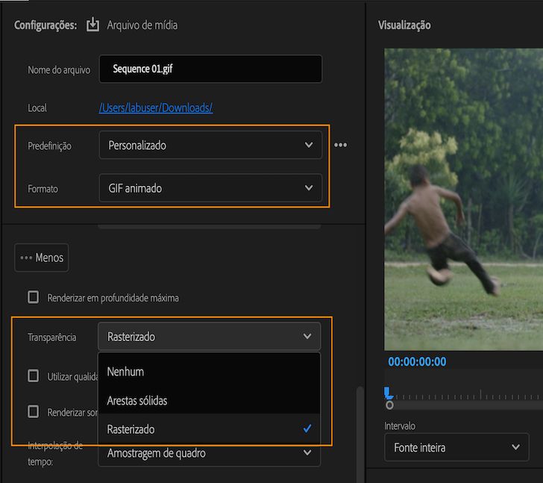Open the Predefinição dropdown showing Personalizado
This screenshot has height=483, width=543.
point(210,145)
